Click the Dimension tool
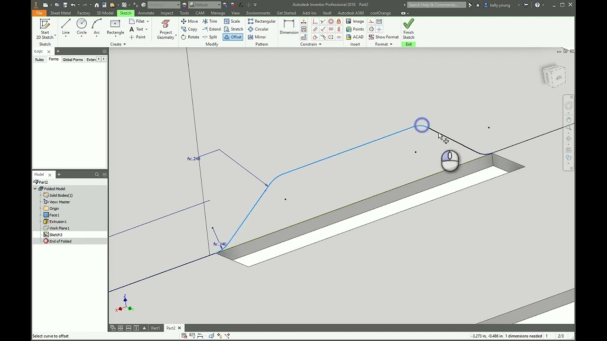Image resolution: width=607 pixels, height=341 pixels. (x=289, y=27)
